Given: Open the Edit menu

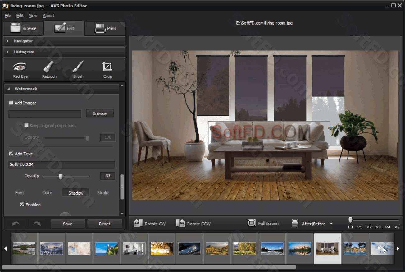Looking at the screenshot, I should (20, 16).
